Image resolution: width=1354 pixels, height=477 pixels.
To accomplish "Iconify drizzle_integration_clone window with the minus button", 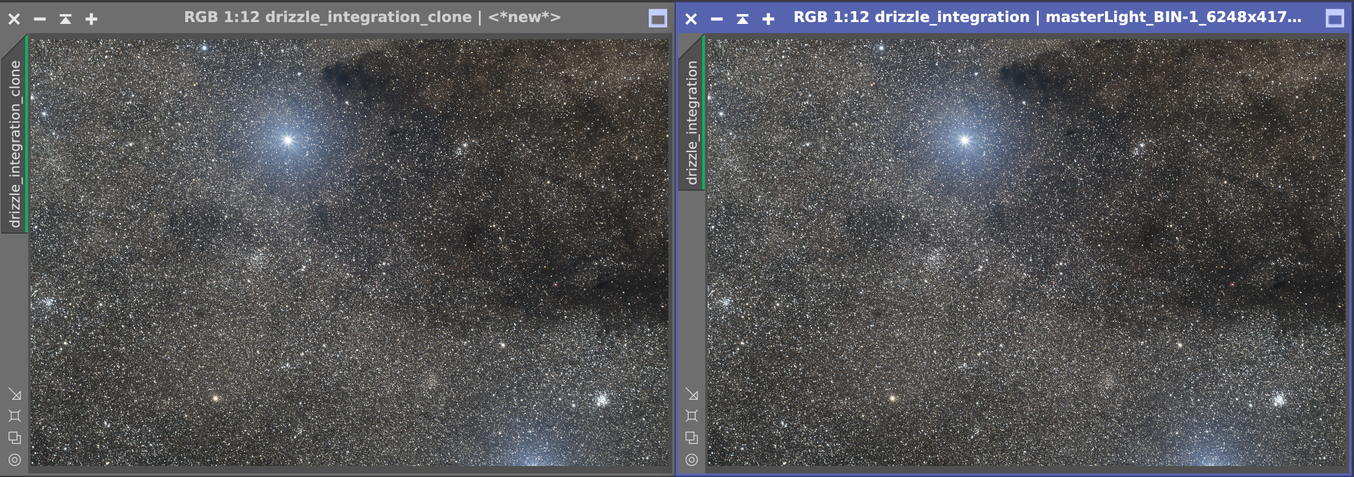I will click(40, 19).
